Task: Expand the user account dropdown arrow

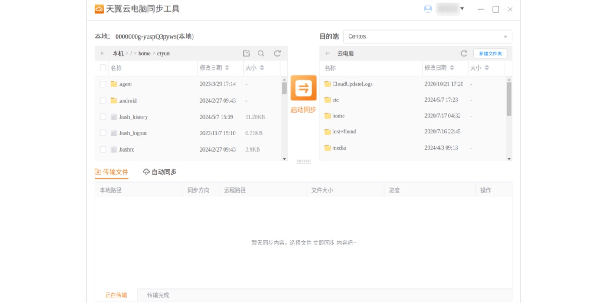Action: (x=462, y=9)
